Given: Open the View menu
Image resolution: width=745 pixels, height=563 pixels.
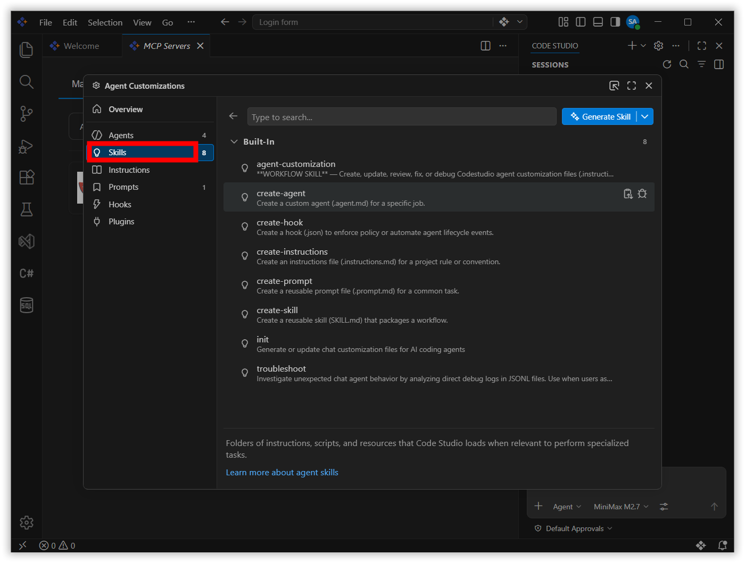Looking at the screenshot, I should [142, 22].
